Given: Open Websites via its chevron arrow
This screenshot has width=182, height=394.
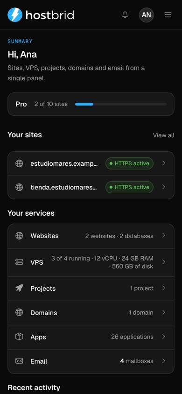Looking at the screenshot, I should pyautogui.click(x=164, y=235).
